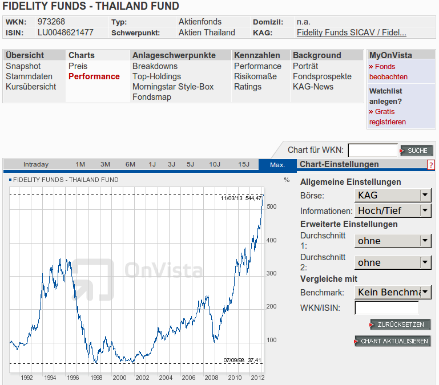Open the Breakdowns link
This screenshot has width=439, height=385.
(x=155, y=66)
